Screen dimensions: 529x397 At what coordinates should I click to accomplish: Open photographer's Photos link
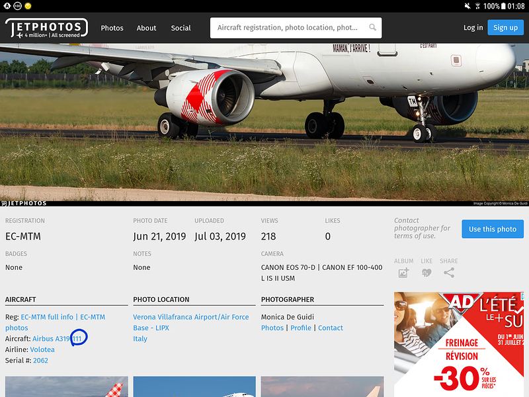[x=272, y=328]
